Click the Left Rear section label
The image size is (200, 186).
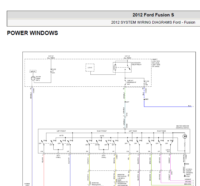click(133, 131)
